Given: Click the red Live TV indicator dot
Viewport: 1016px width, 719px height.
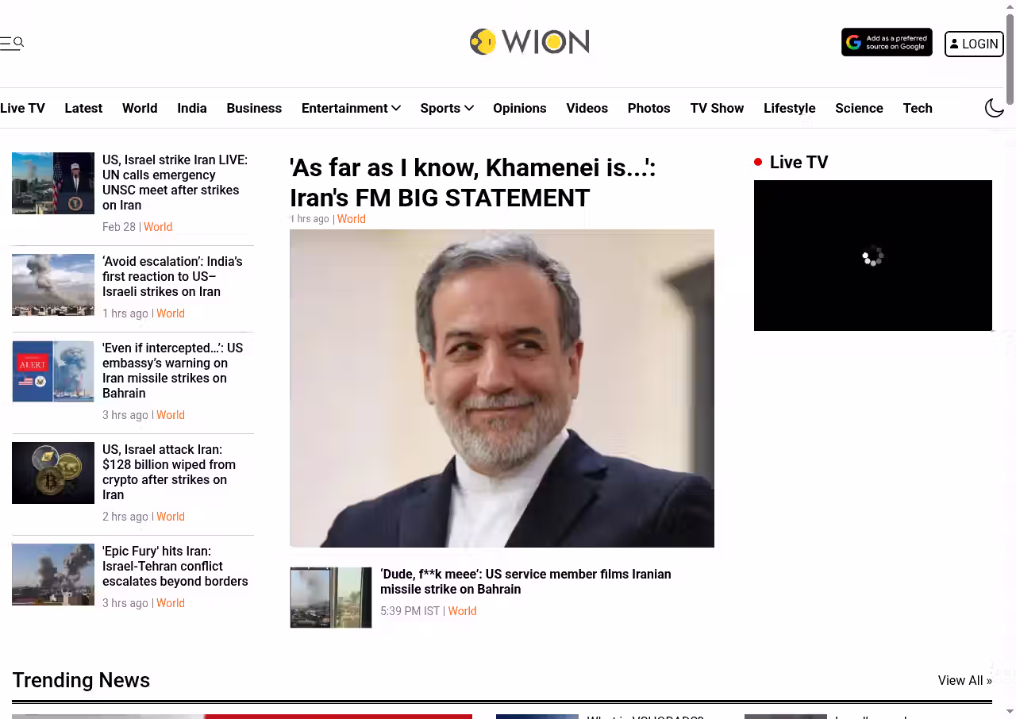Looking at the screenshot, I should (758, 162).
